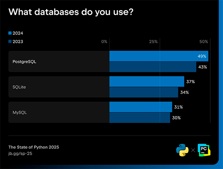The height and width of the screenshot is (169, 223).
Task: Open the jb.gg/sp-25 link
Action: pos(20,153)
